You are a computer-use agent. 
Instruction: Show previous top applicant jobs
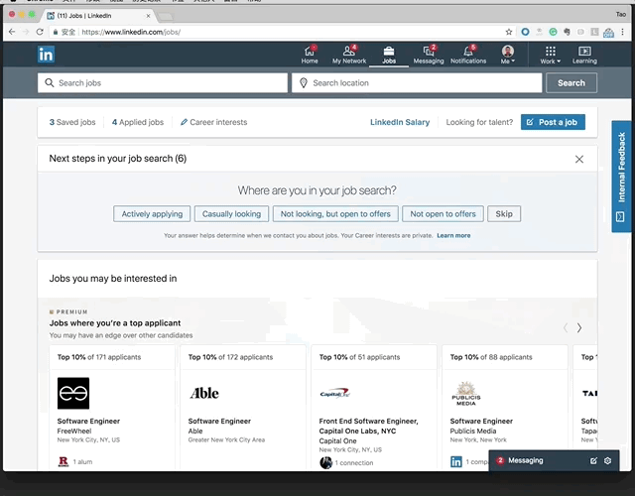point(566,327)
